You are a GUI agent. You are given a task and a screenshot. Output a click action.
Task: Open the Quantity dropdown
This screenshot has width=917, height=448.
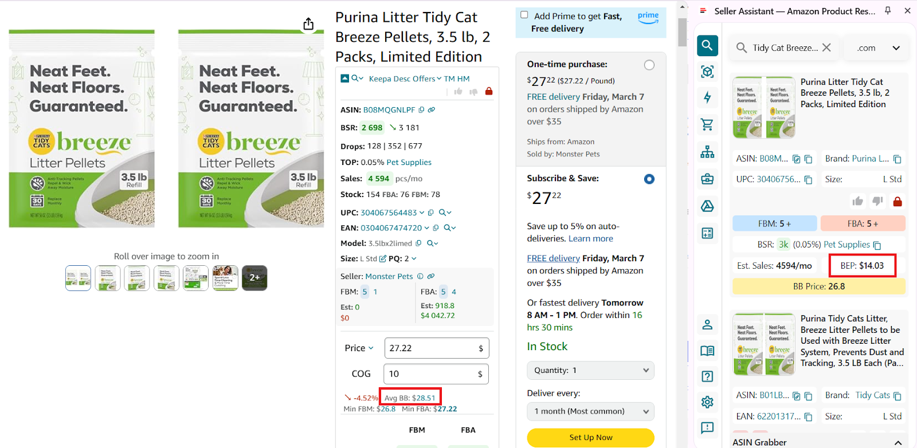[590, 370]
